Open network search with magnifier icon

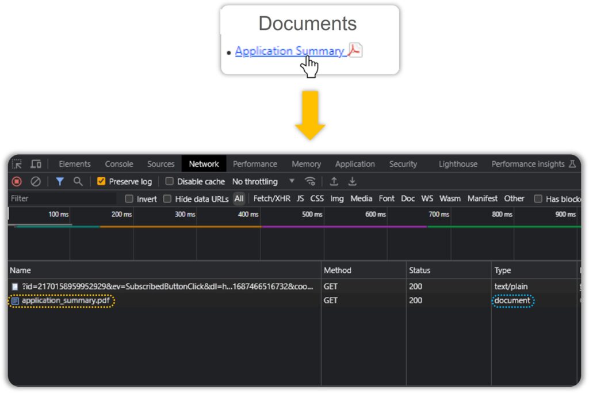pyautogui.click(x=78, y=182)
